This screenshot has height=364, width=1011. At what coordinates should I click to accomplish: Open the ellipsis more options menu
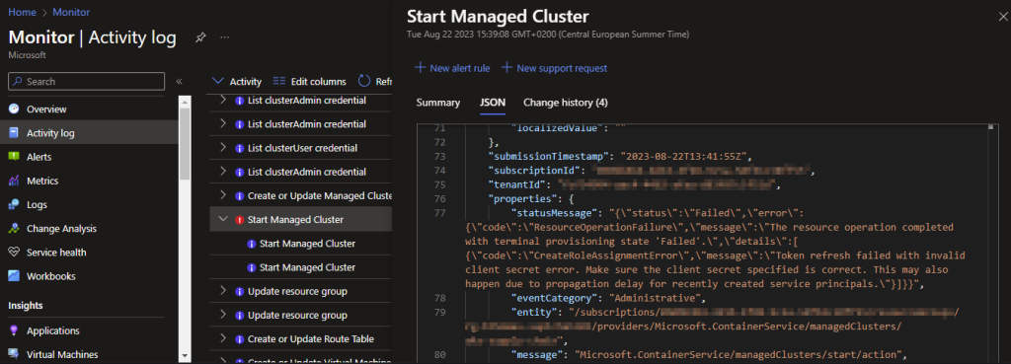tap(225, 38)
